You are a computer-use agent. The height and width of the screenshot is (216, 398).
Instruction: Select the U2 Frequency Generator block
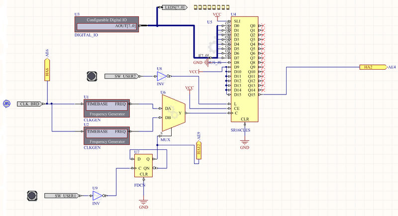pos(106,135)
